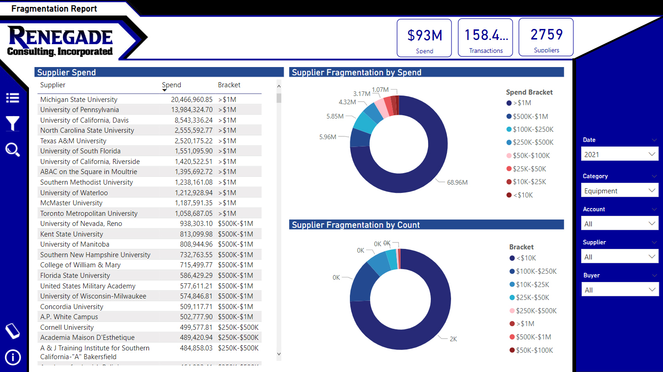Sort table by Supplier column header

coord(53,85)
